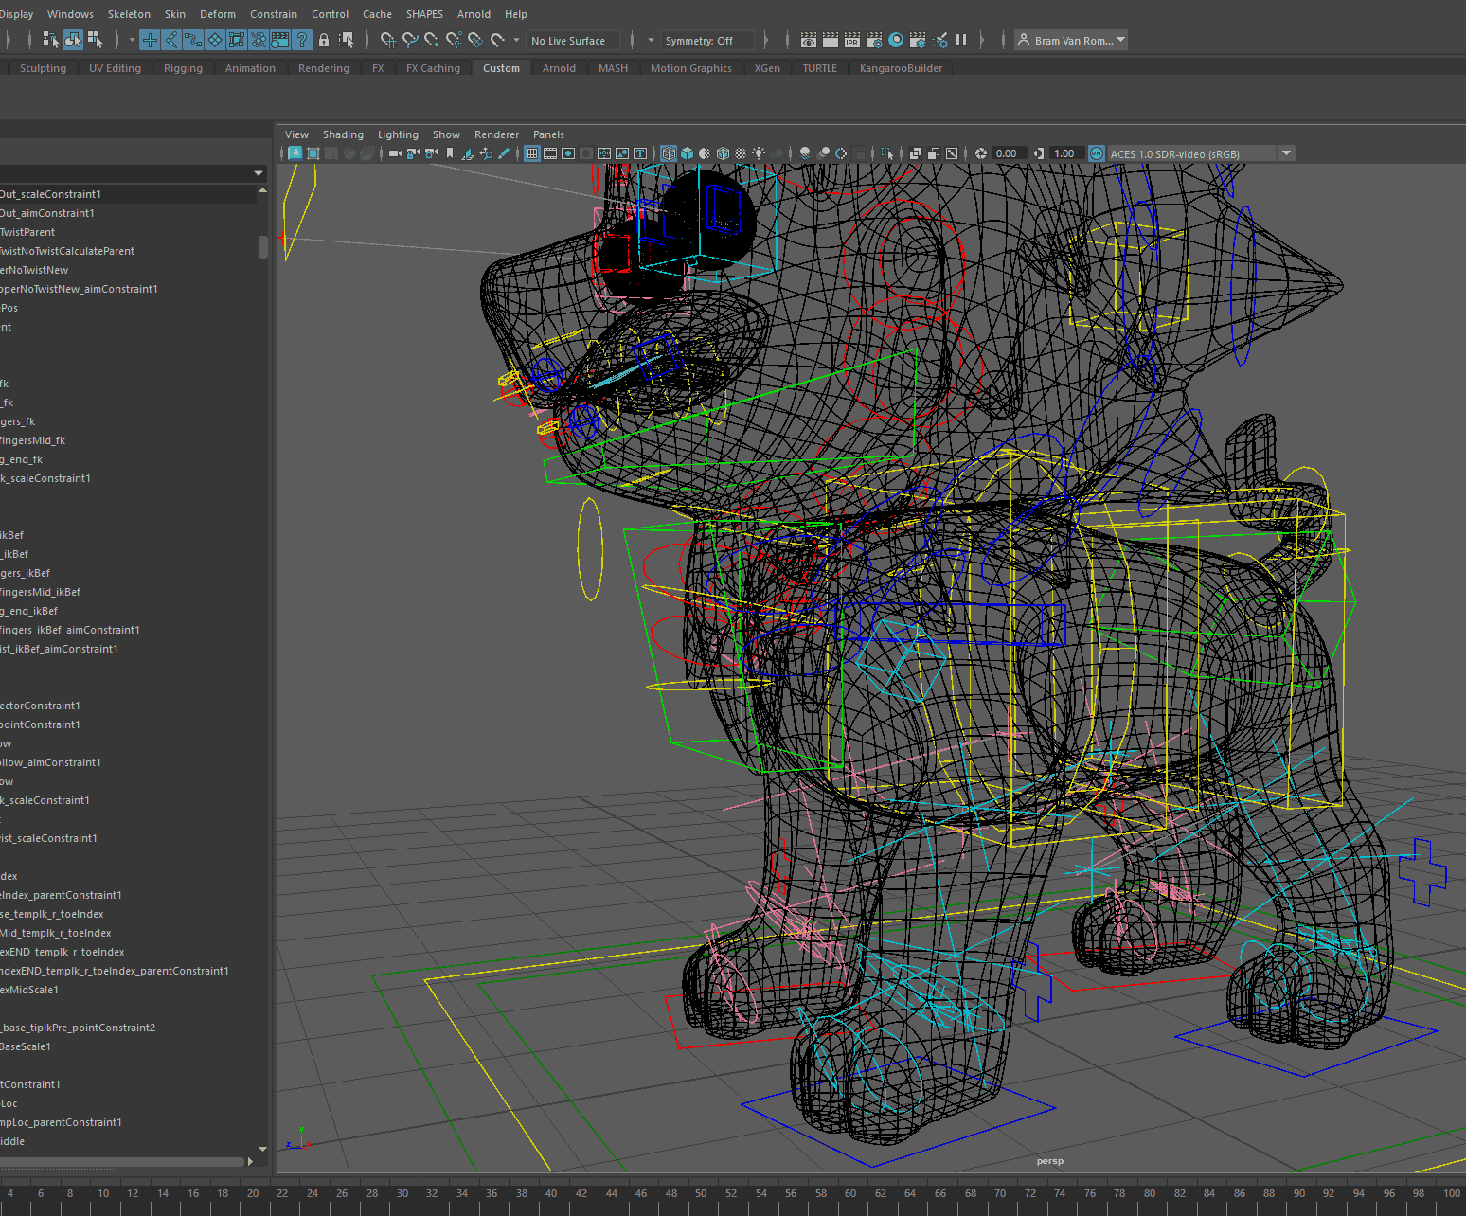The width and height of the screenshot is (1466, 1216).
Task: Click the lock selection padlock icon
Action: pyautogui.click(x=324, y=40)
